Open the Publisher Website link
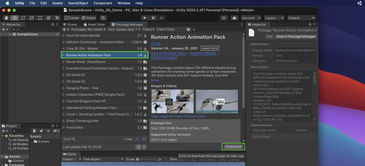 203,53
